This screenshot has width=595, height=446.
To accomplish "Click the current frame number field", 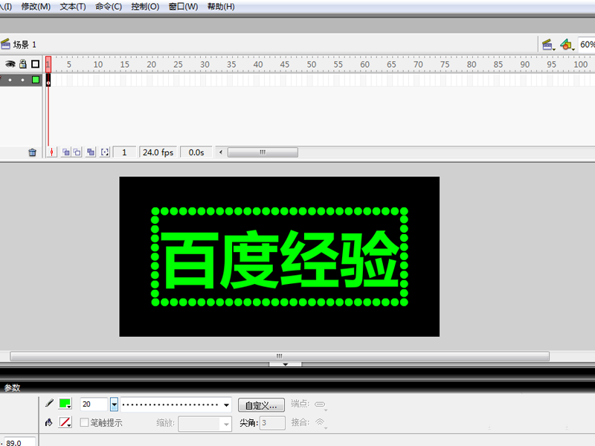I will 124,152.
